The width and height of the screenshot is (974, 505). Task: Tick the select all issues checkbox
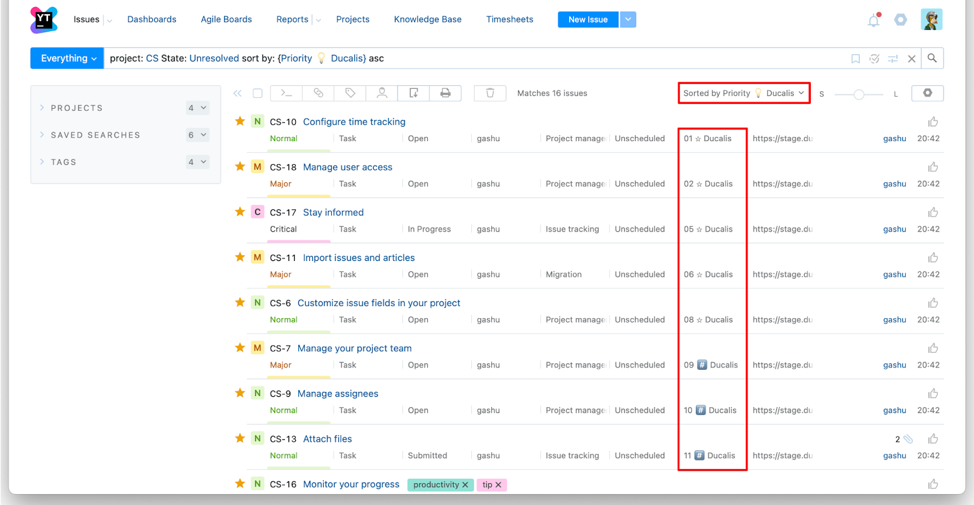[258, 93]
